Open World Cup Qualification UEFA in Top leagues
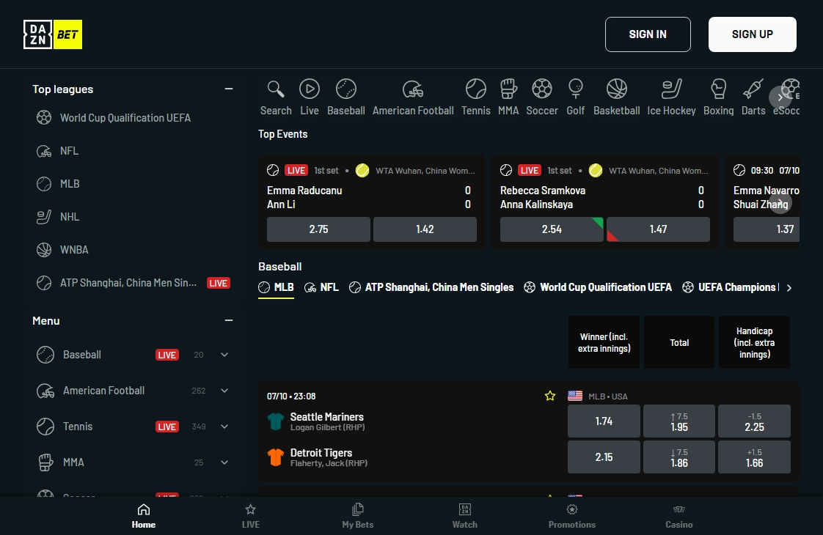Viewport: 823px width, 535px height. 125,118
